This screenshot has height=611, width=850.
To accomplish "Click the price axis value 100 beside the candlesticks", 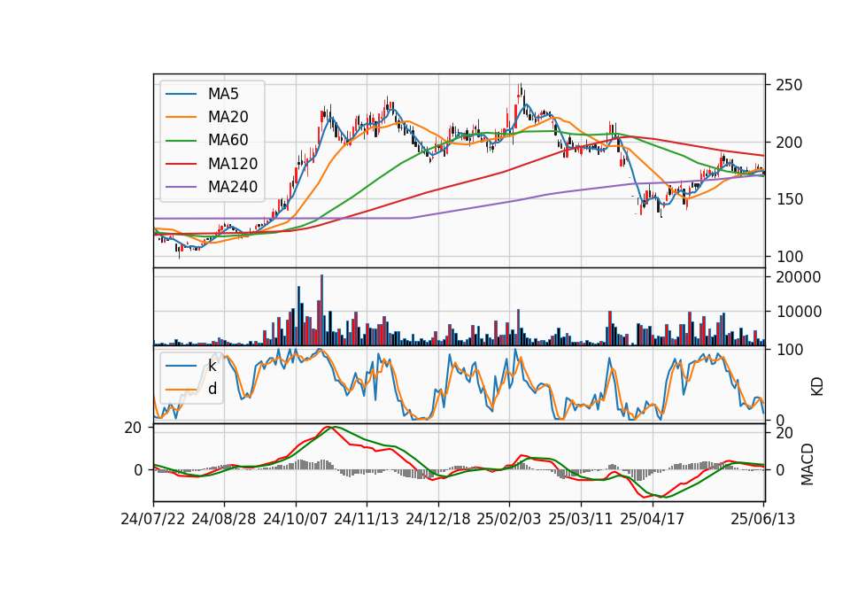I will [789, 257].
